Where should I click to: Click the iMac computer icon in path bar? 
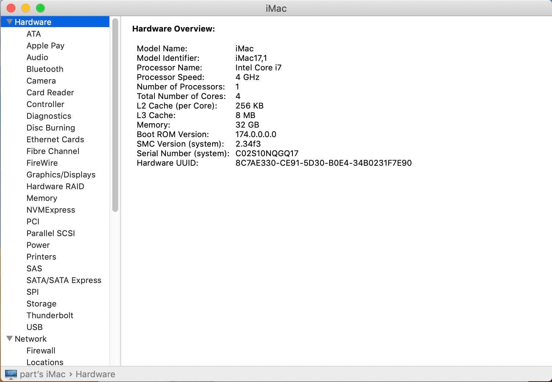click(11, 374)
